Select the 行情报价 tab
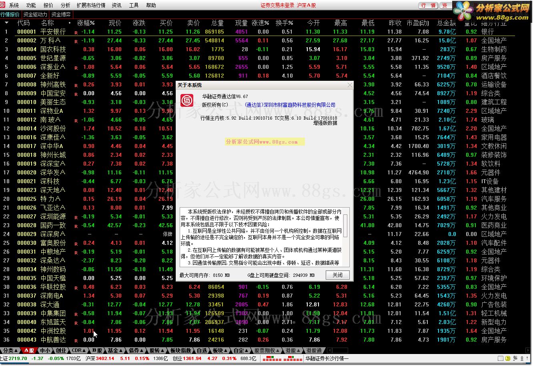 pyautogui.click(x=10, y=14)
